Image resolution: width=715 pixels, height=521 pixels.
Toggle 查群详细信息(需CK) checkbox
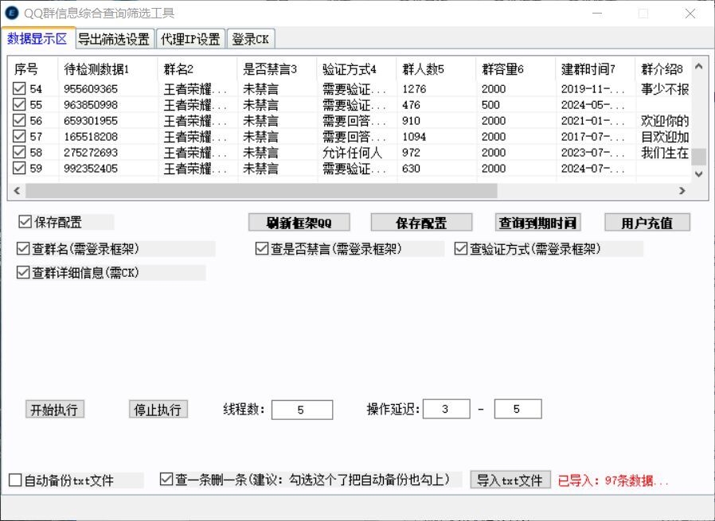tap(23, 272)
